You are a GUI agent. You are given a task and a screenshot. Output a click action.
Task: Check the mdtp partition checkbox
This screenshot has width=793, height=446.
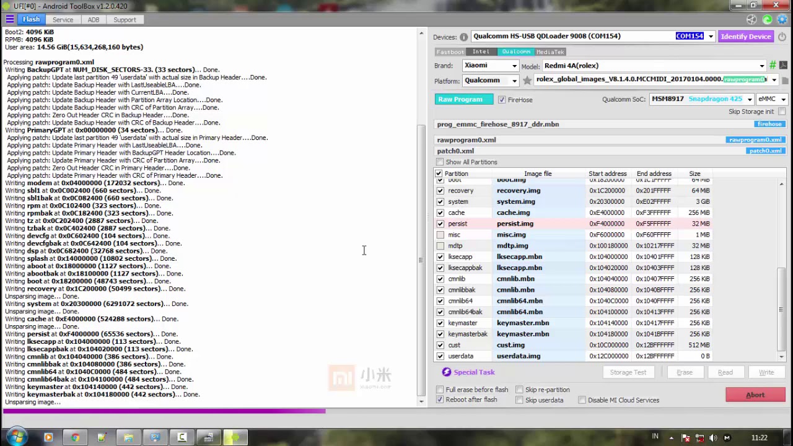440,246
